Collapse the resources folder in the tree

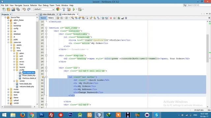8,42
